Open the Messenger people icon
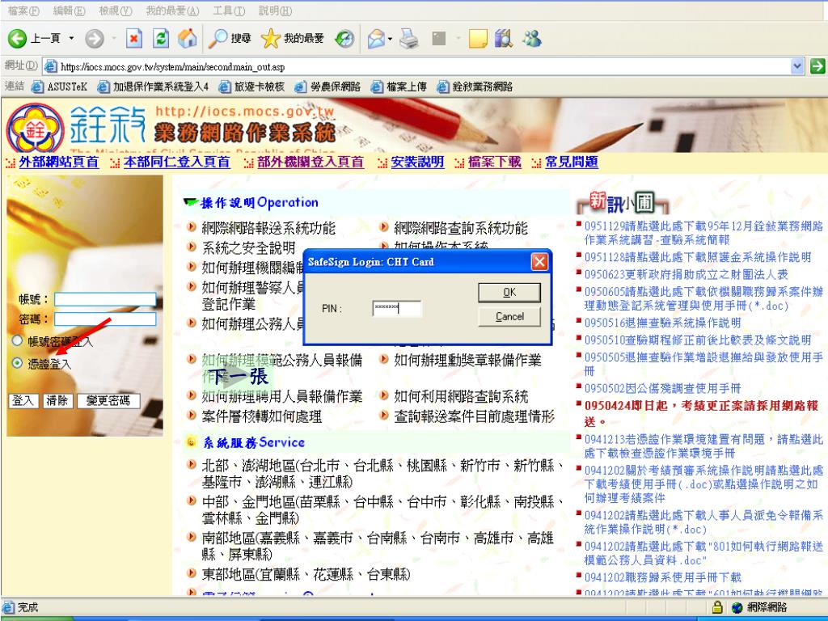Image resolution: width=828 pixels, height=621 pixels. click(532, 39)
